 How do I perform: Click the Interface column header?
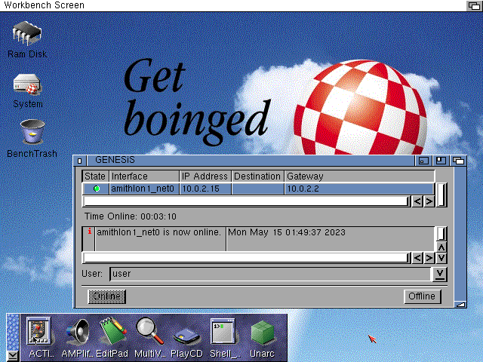coord(144,176)
